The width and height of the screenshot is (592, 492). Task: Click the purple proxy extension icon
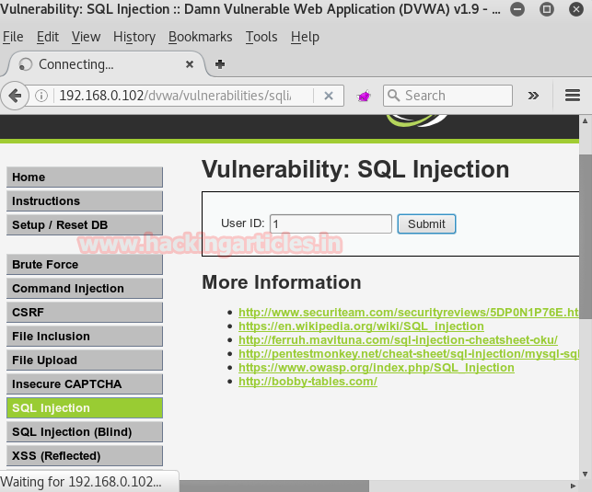point(364,97)
